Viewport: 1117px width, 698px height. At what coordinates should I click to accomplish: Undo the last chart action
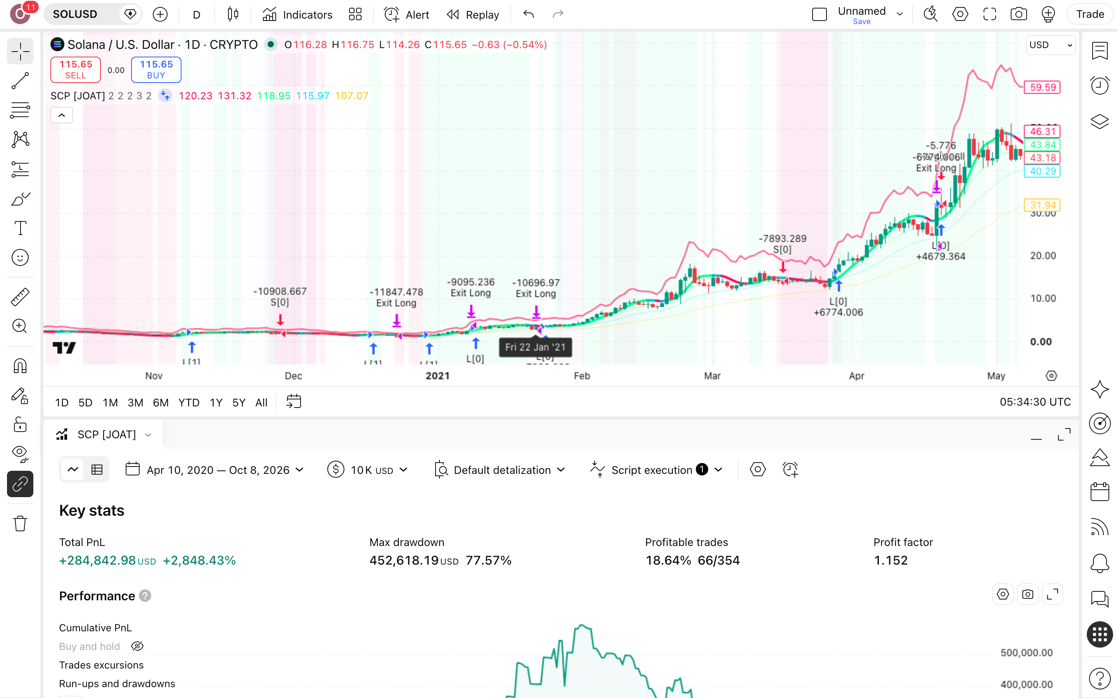coord(529,14)
